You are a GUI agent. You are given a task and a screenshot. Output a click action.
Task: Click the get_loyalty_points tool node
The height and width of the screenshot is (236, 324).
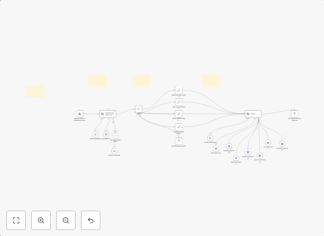point(282,144)
